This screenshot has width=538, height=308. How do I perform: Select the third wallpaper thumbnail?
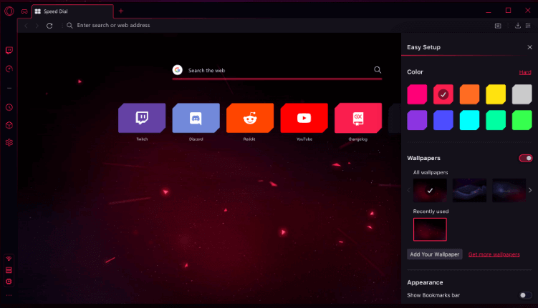[x=509, y=190]
